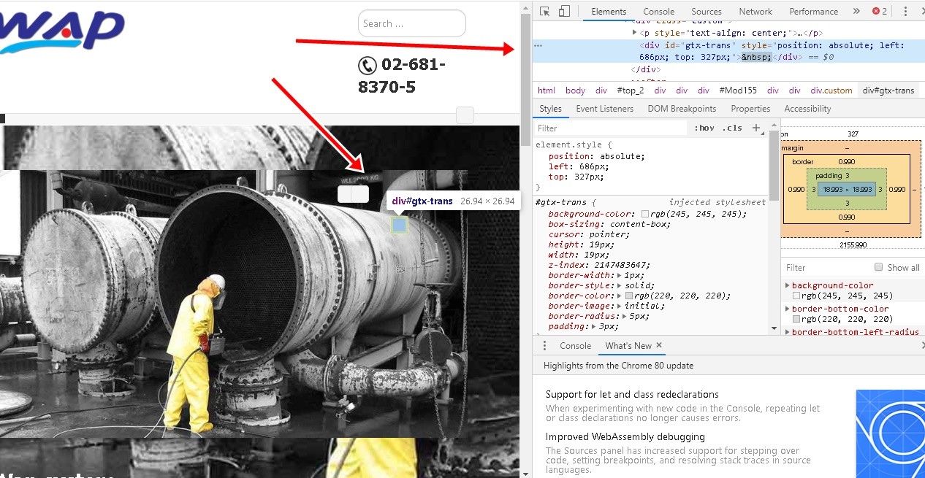Show more DevTools tabs via double chevron

856,11
